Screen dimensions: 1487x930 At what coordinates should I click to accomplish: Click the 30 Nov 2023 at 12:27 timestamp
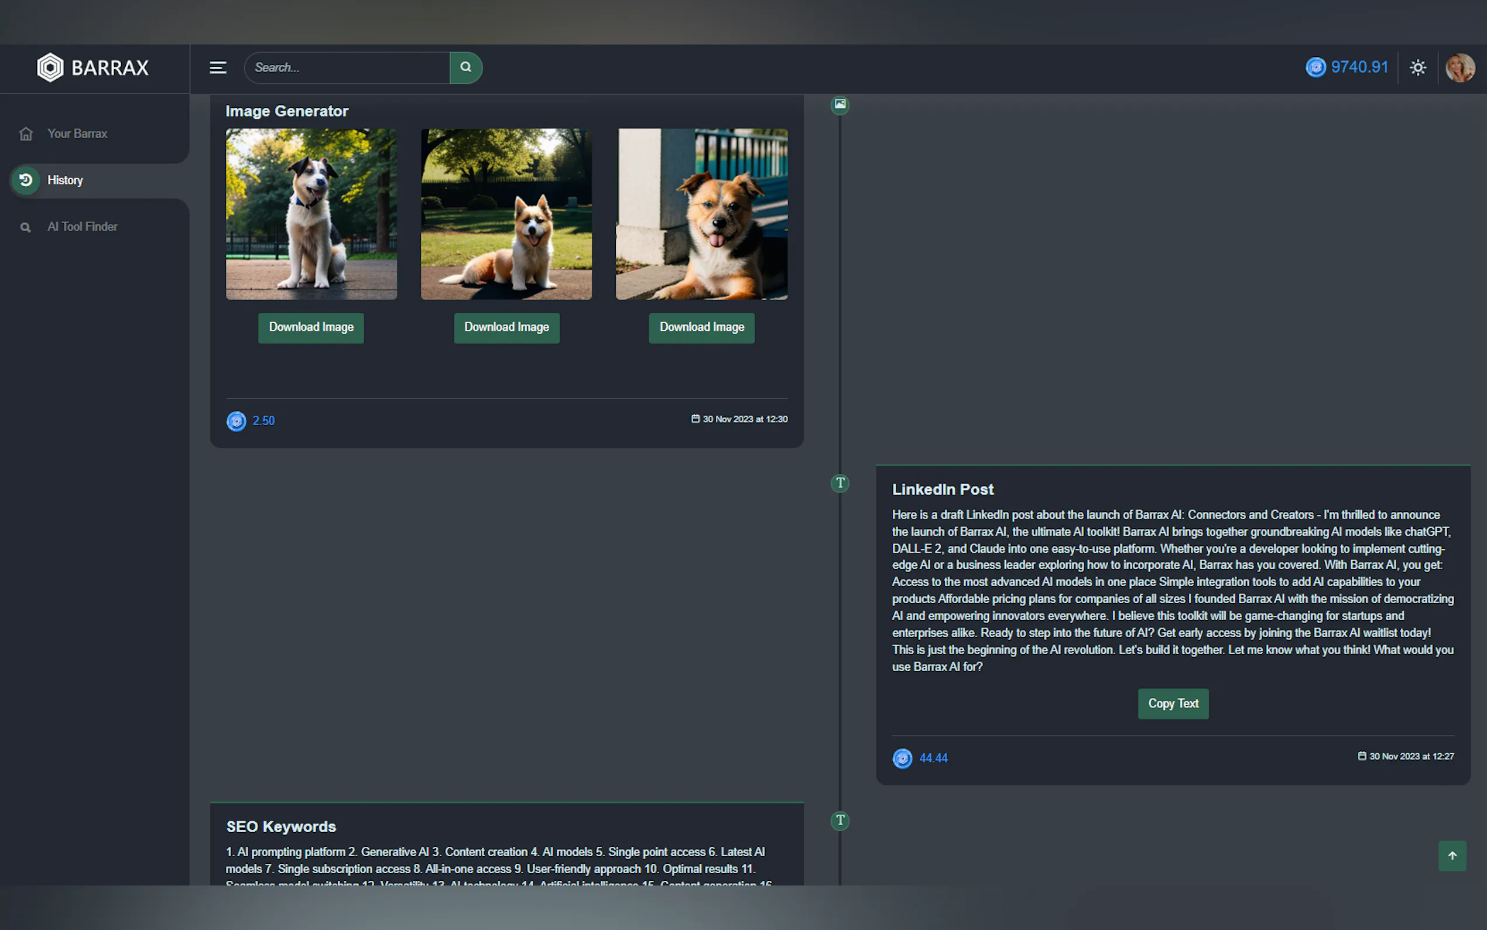1411,756
